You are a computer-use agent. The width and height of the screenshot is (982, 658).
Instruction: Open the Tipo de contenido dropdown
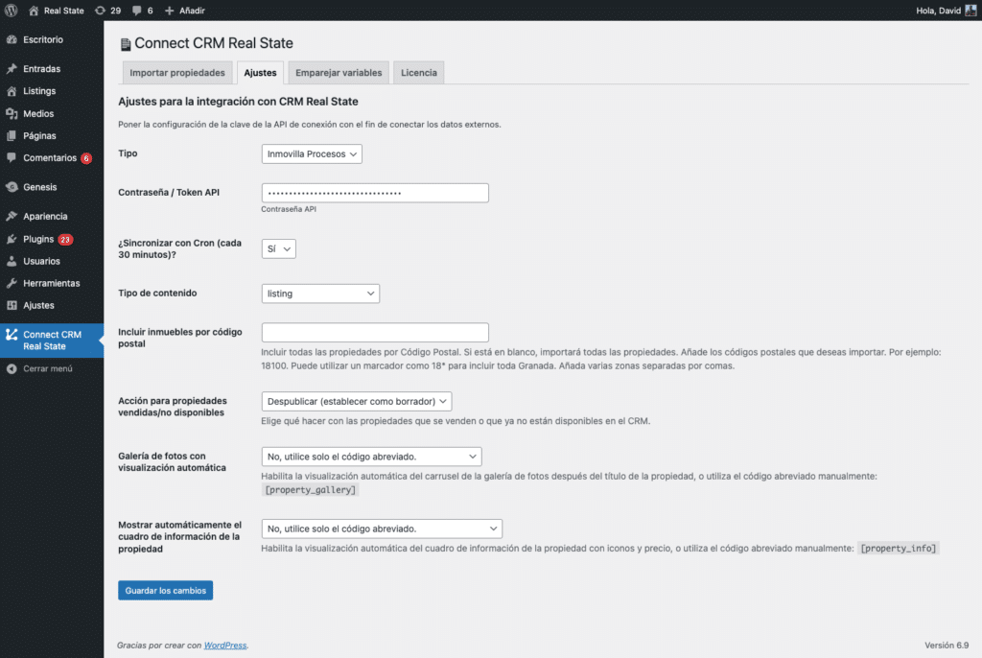tap(319, 293)
